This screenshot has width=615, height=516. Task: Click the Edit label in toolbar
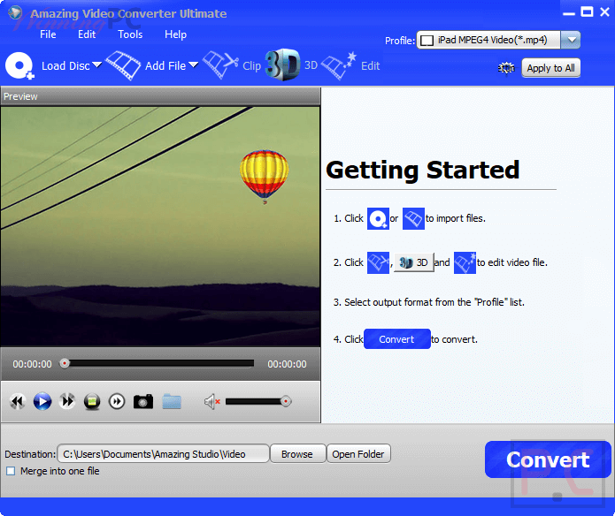[370, 65]
